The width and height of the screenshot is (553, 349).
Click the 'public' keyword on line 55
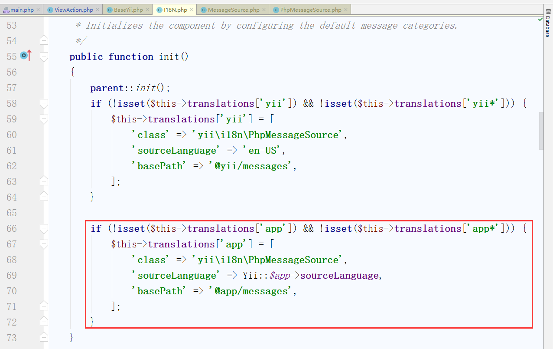point(86,57)
